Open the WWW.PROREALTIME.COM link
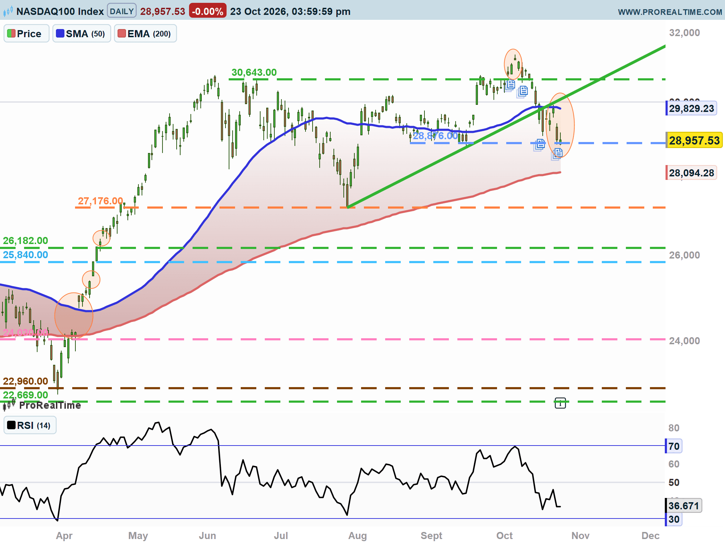Viewport: 725px width, 544px height. click(x=670, y=12)
